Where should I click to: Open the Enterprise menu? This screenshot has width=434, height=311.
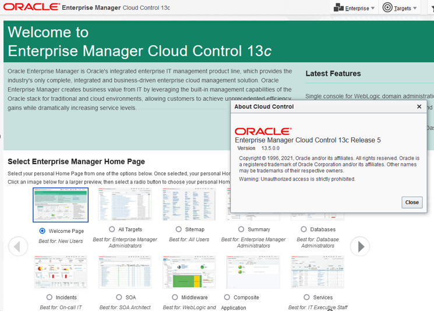(x=354, y=8)
